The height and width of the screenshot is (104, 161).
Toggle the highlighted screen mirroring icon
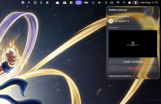point(79,3)
